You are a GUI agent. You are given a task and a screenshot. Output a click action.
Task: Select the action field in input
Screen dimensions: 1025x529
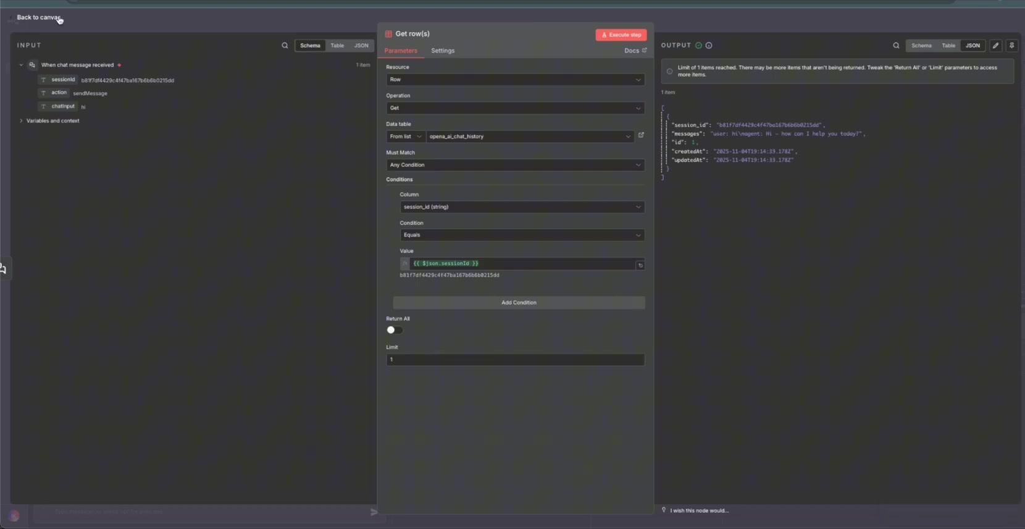click(59, 93)
